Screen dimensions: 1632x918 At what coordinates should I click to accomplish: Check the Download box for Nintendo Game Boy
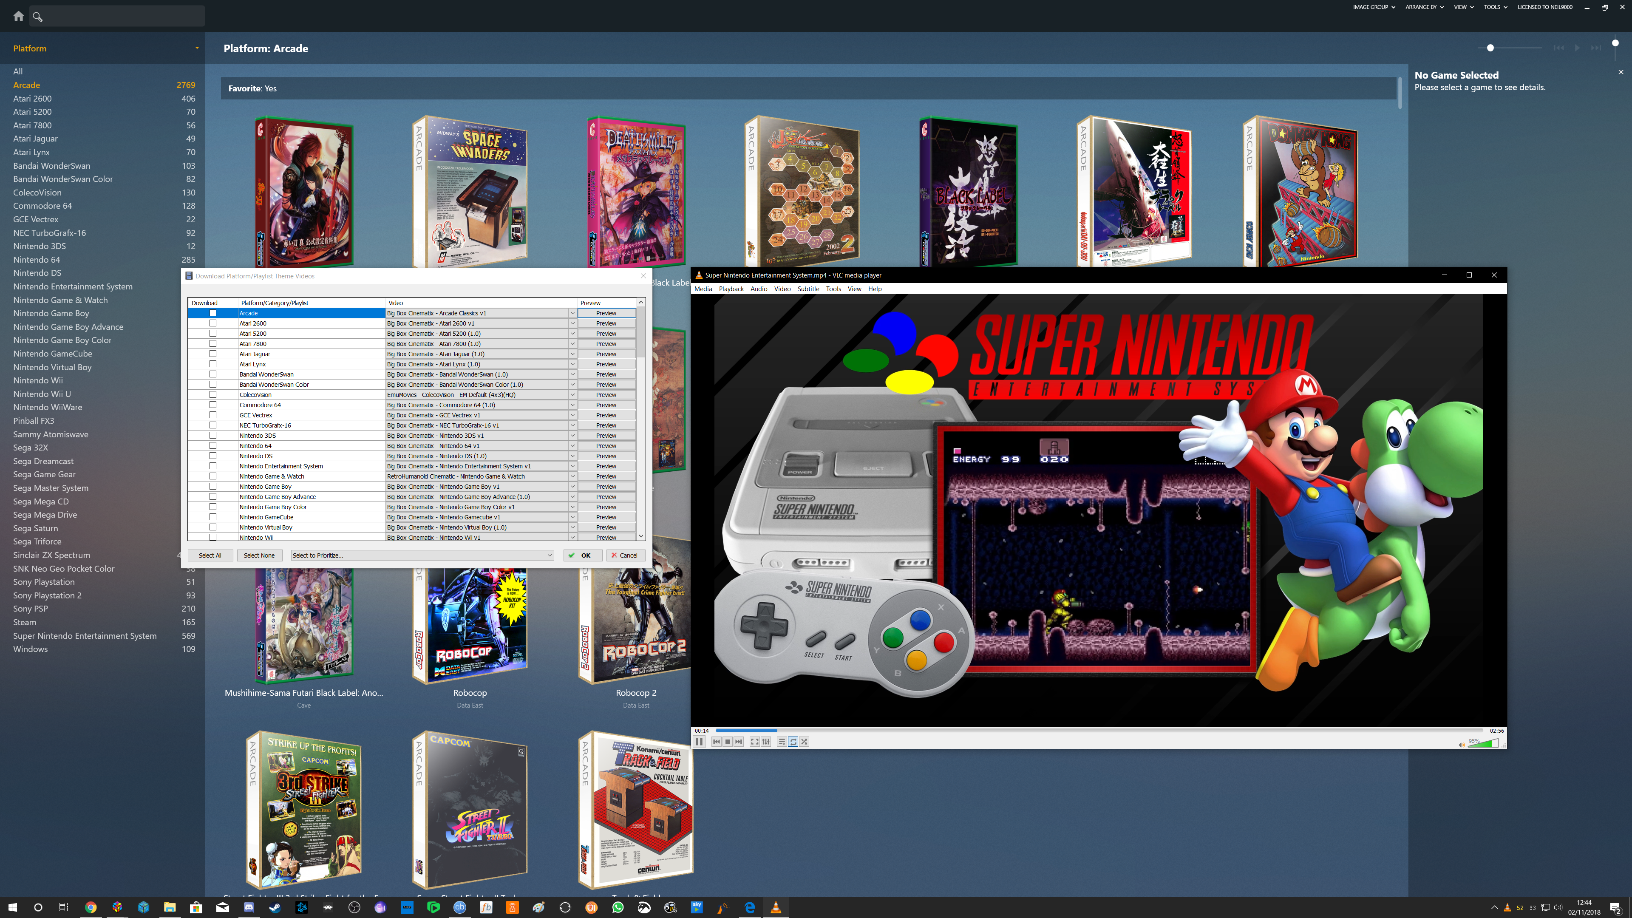213,487
